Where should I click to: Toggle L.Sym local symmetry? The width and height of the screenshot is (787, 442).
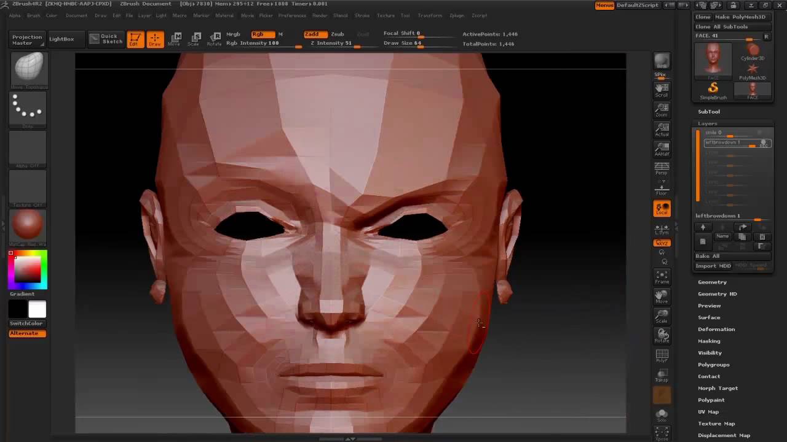click(662, 229)
